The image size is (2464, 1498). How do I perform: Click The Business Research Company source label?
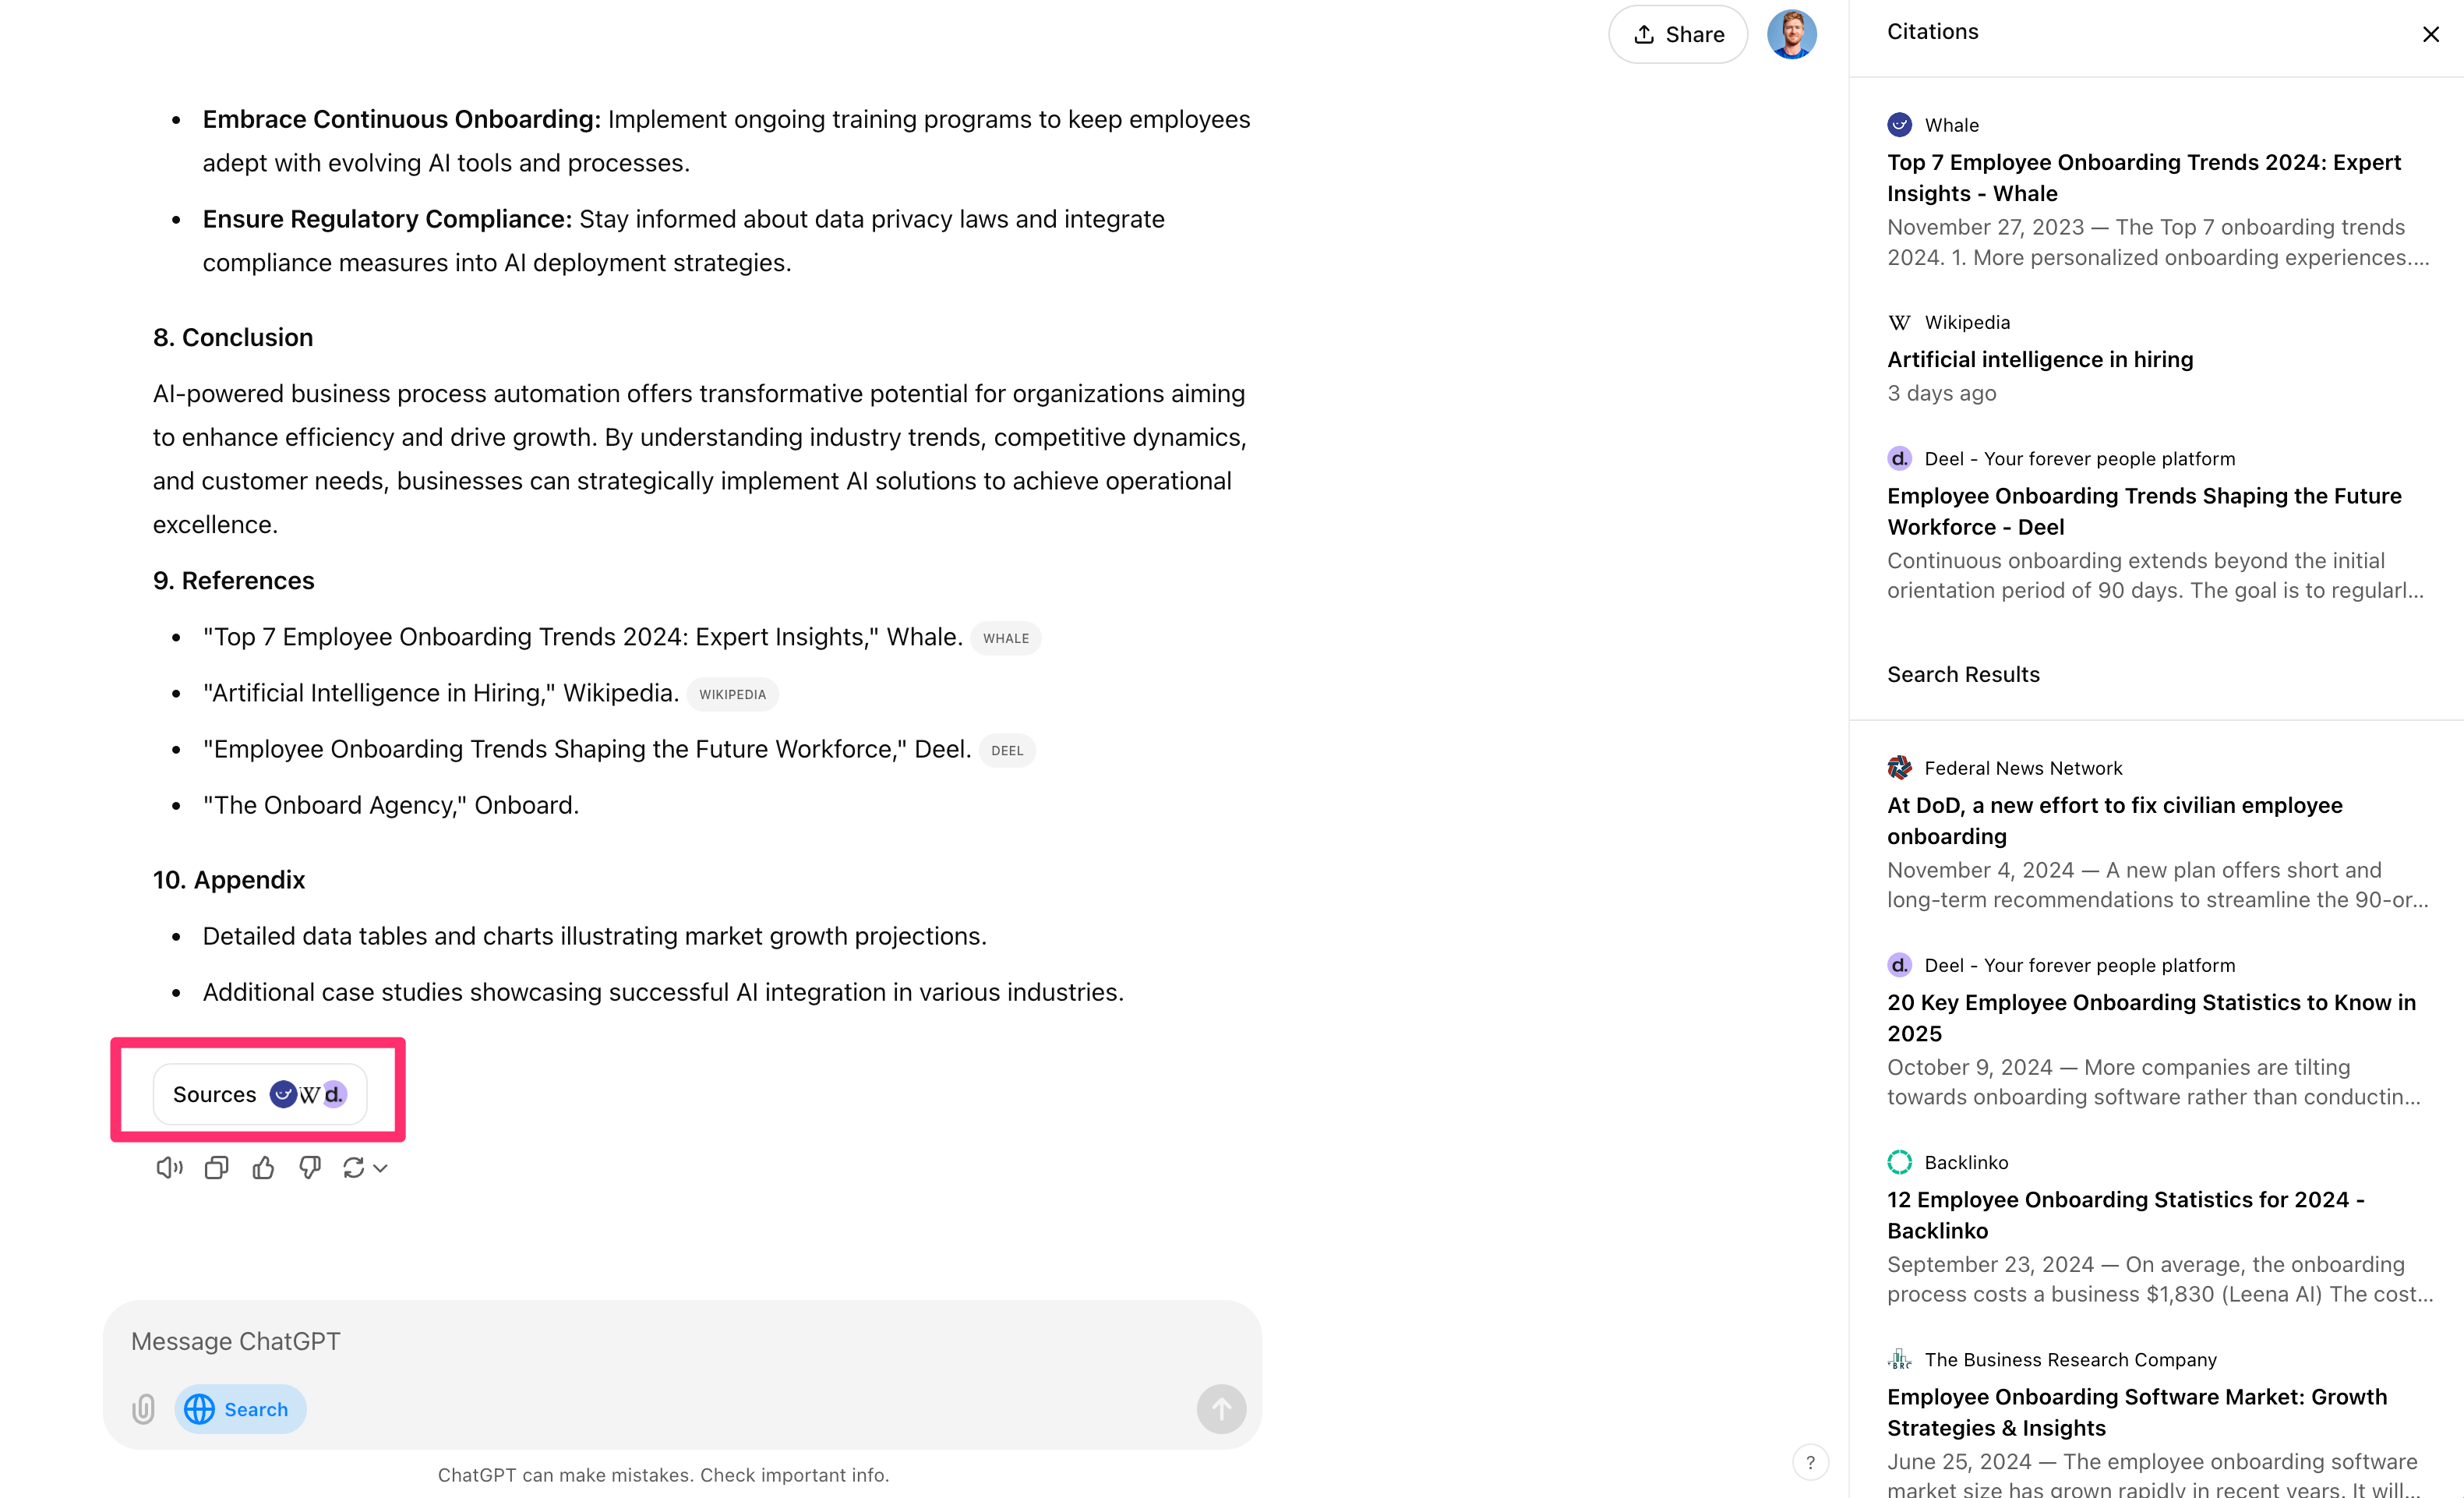pos(2070,1359)
